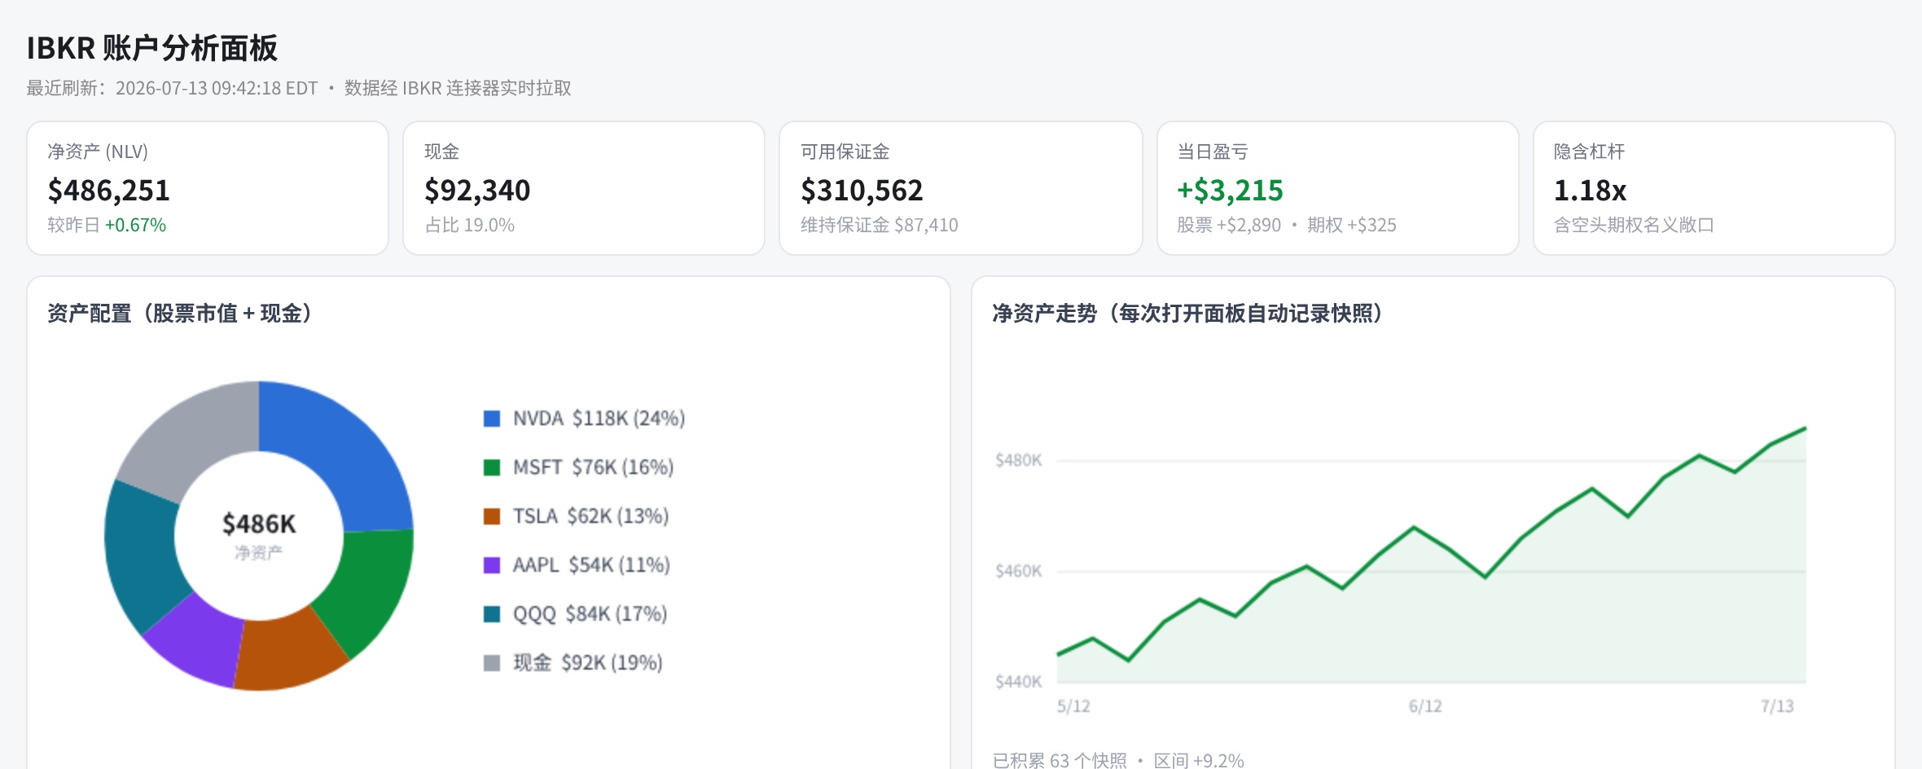Click the 7/13 x-axis date label
This screenshot has height=769, width=1922.
[x=1777, y=706]
